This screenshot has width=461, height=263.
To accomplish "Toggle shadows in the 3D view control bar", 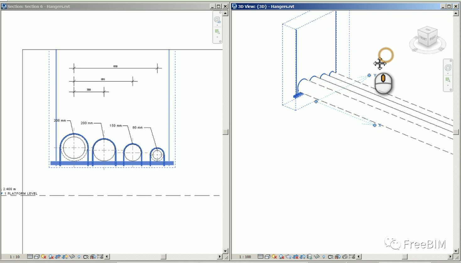I will coord(282,257).
